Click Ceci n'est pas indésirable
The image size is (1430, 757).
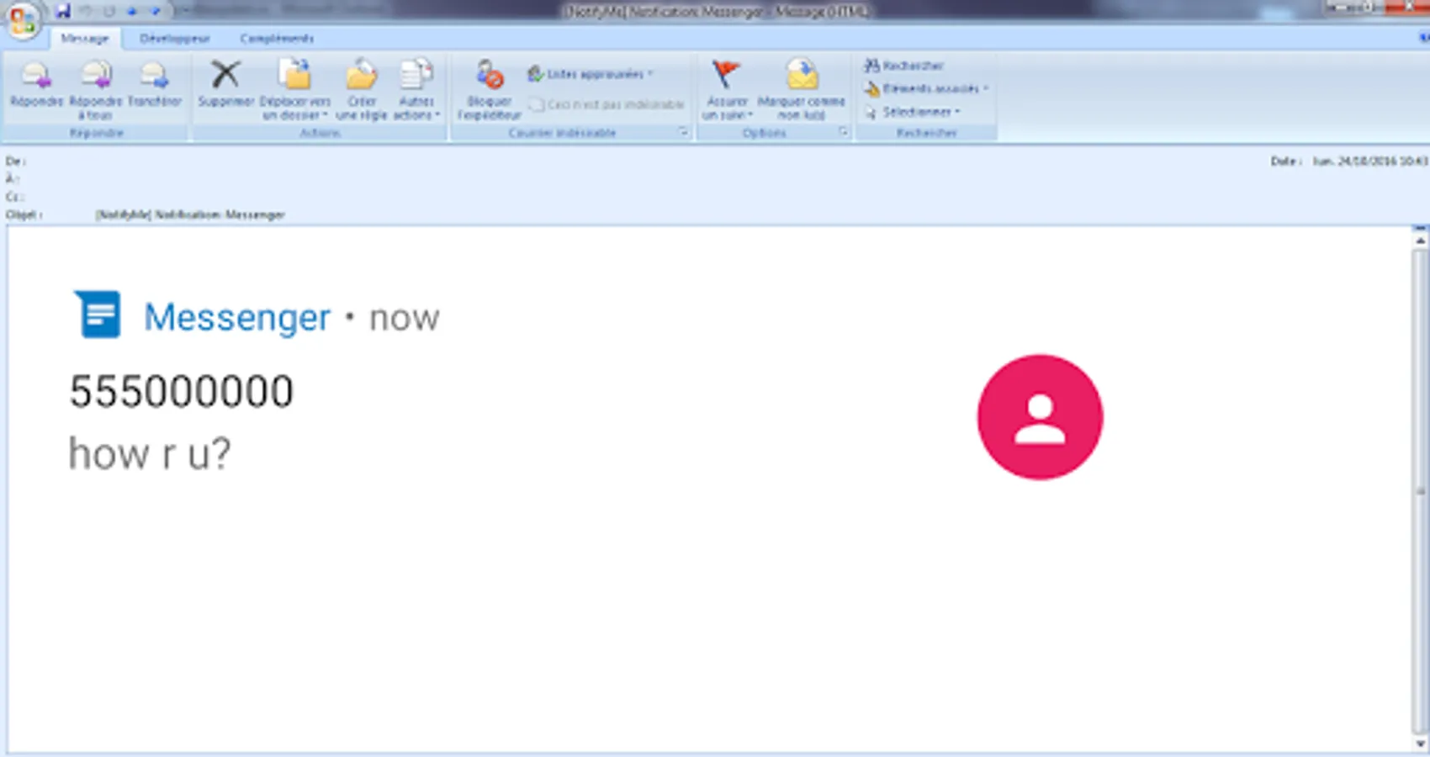pyautogui.click(x=606, y=104)
